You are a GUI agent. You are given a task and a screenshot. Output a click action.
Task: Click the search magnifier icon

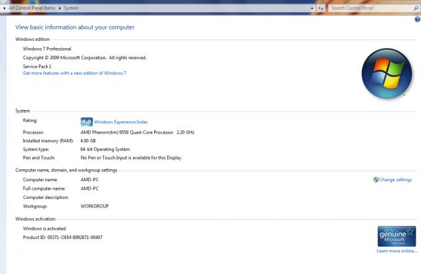414,8
